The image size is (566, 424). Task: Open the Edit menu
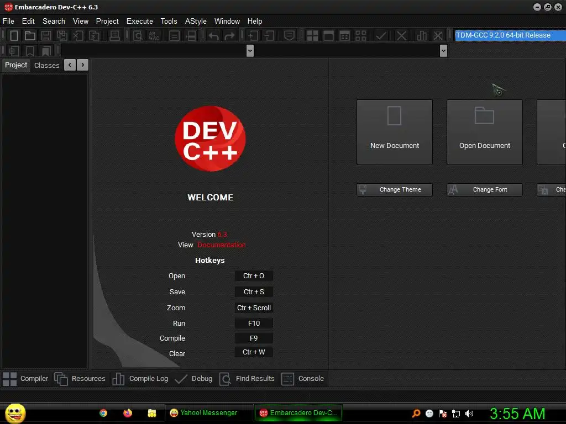click(x=28, y=22)
